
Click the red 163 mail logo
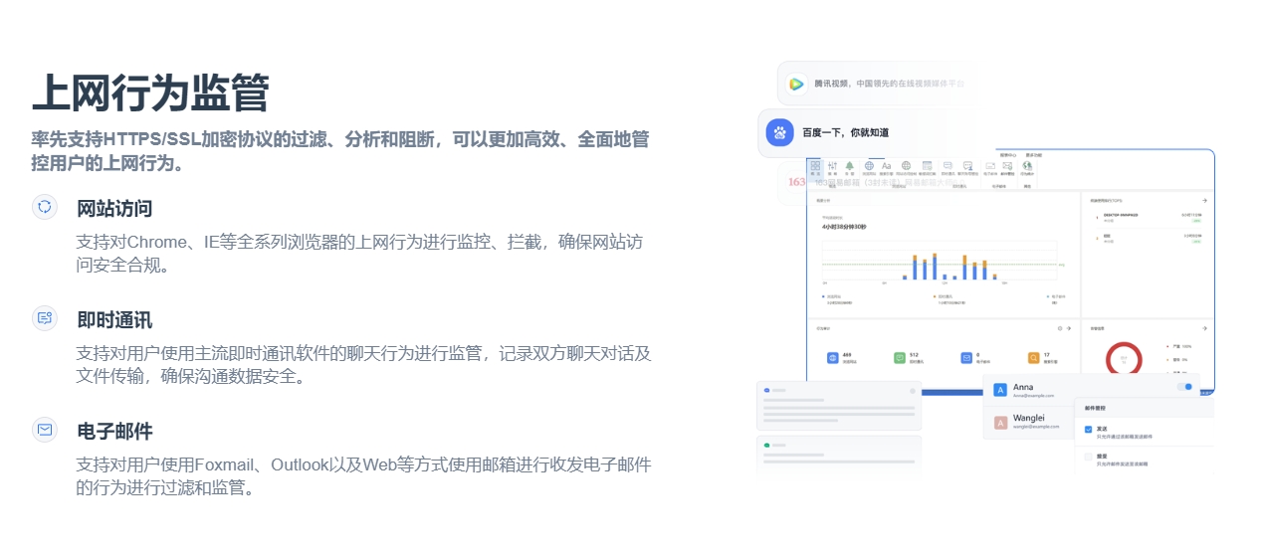tap(796, 182)
